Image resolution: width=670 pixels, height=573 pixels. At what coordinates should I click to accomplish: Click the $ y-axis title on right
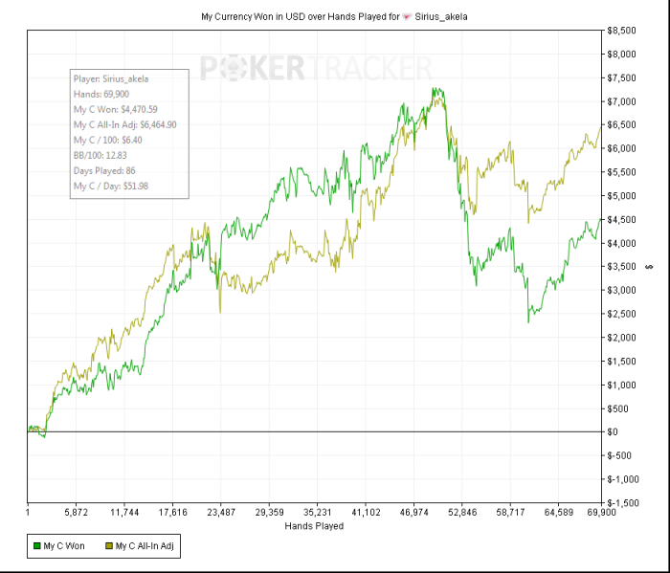650,267
